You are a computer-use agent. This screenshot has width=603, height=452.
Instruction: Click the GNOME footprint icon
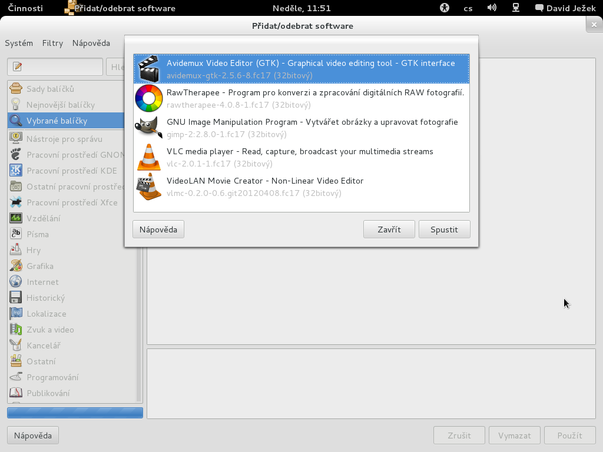[16, 155]
